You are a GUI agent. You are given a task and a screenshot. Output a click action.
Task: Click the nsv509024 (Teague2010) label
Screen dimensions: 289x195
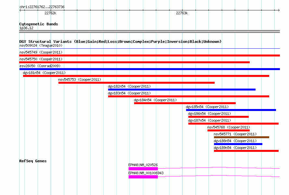click(x=41, y=45)
